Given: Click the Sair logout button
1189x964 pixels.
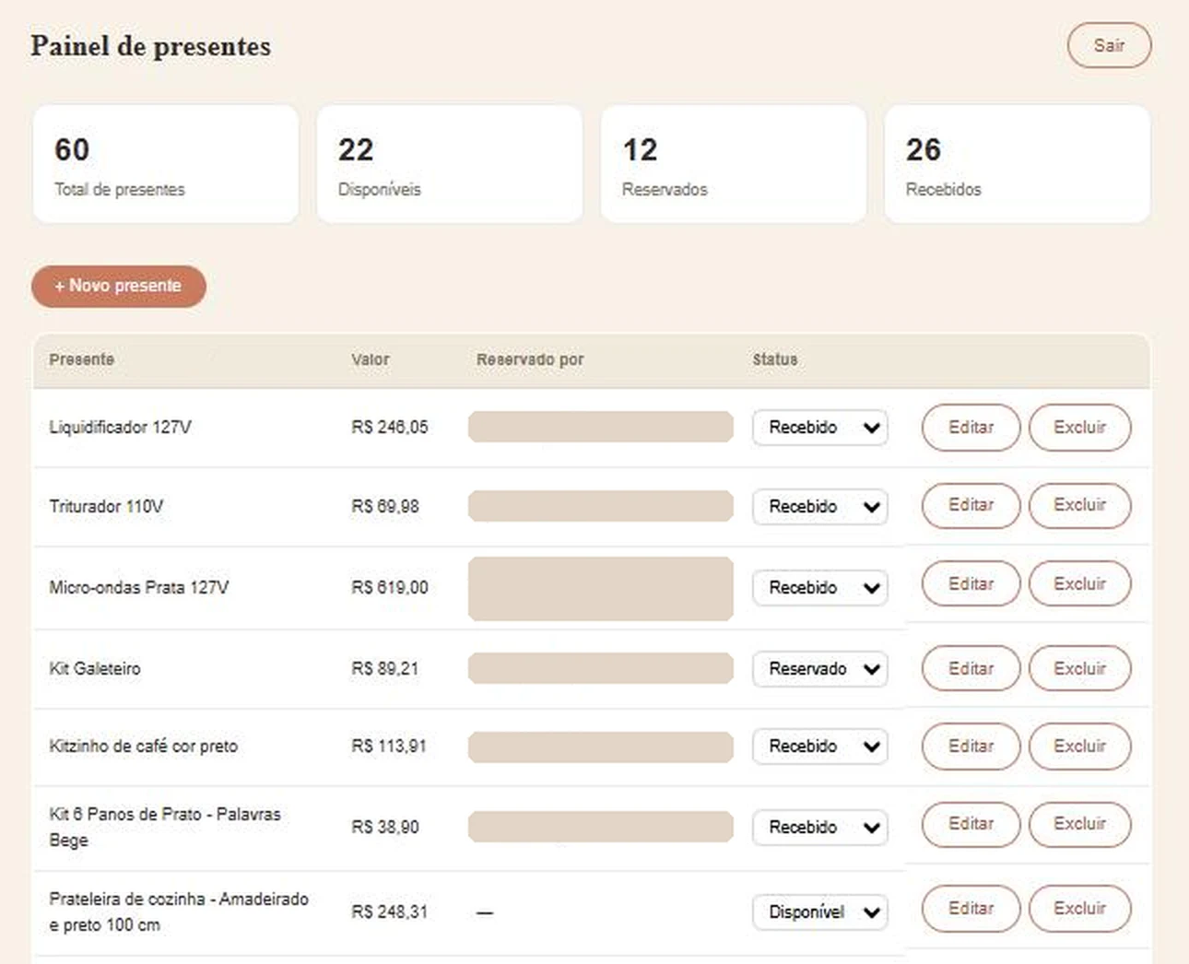Looking at the screenshot, I should point(1109,45).
